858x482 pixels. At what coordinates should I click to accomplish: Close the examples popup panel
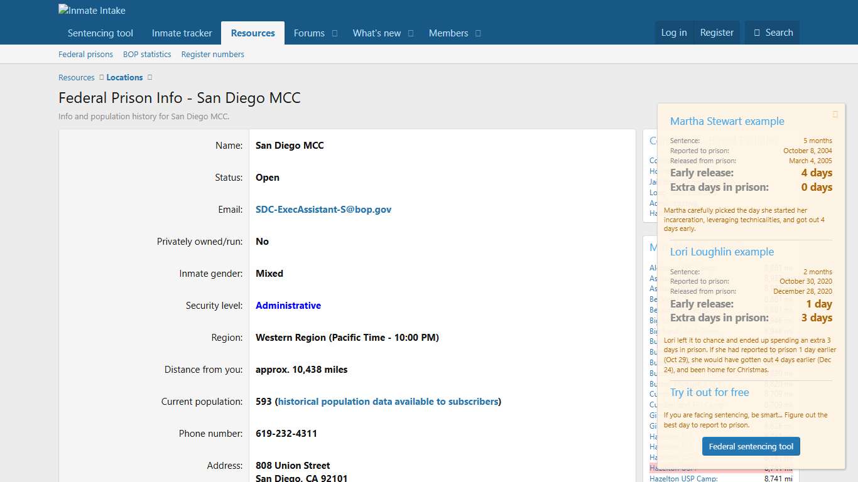coord(835,114)
